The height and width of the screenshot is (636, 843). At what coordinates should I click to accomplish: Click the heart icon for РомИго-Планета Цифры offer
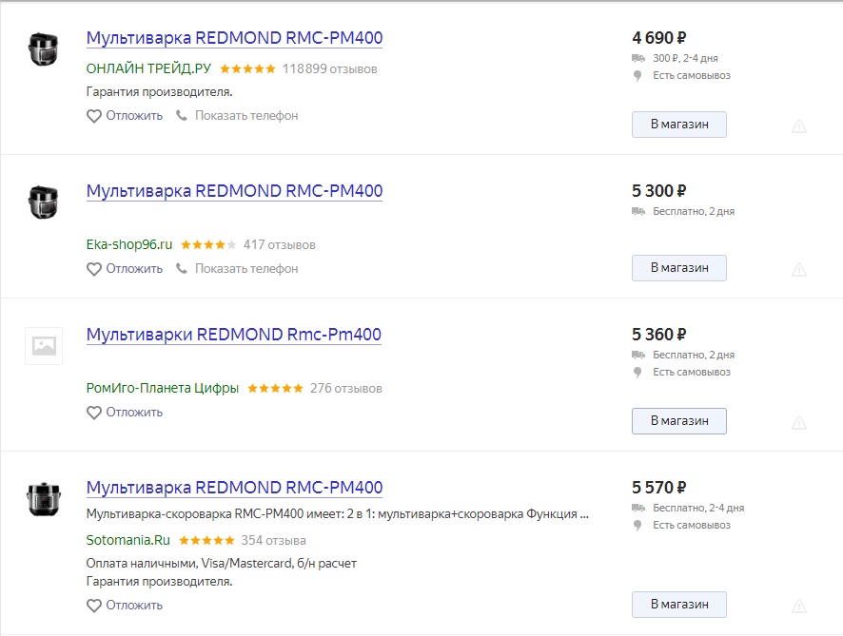point(94,413)
